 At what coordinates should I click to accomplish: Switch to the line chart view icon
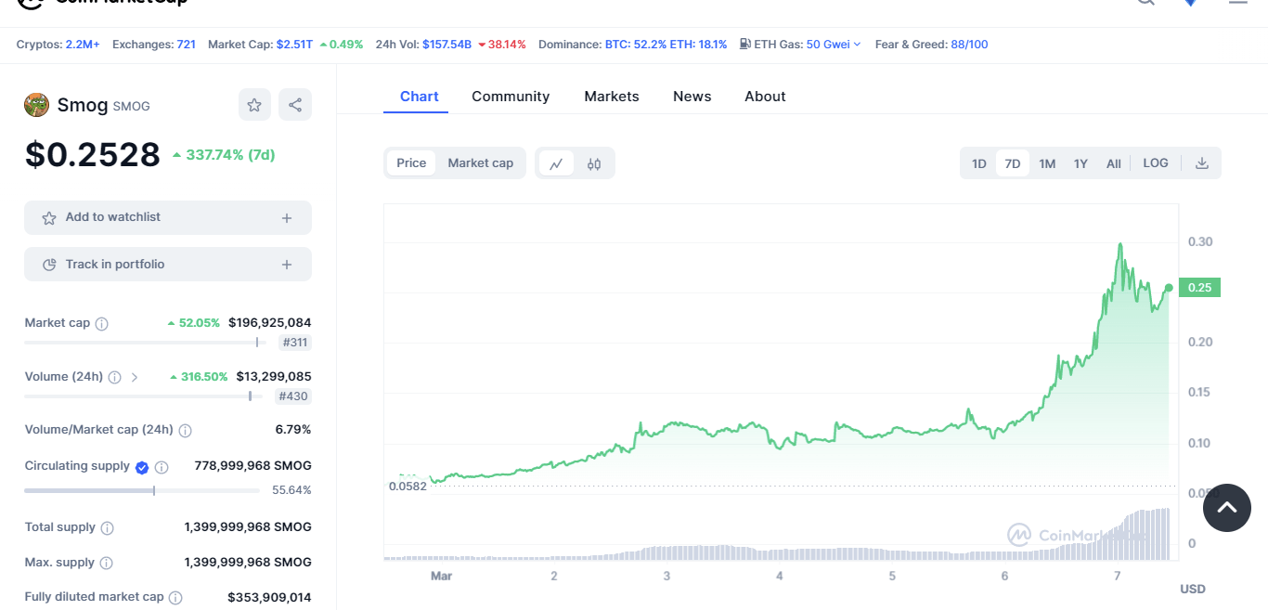click(556, 164)
